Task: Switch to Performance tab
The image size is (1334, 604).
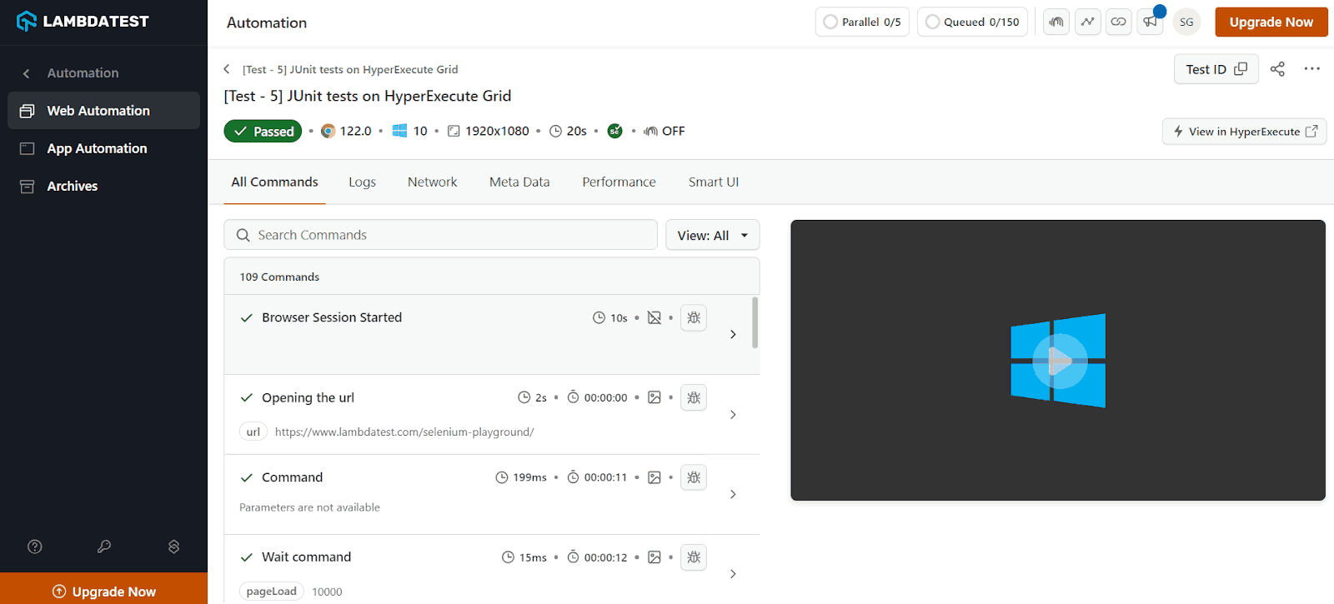Action: click(x=619, y=182)
